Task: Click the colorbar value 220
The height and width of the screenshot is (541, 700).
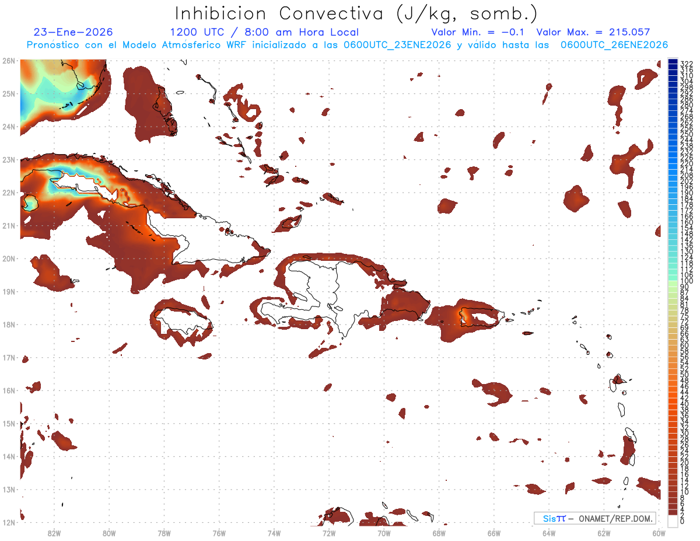Action: pyautogui.click(x=686, y=163)
